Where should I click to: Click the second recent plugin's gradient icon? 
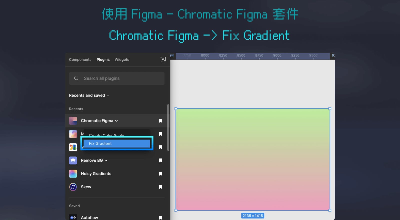tap(73, 134)
